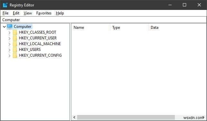Screen dimensions: 207x121
Task: Expand the HKEY_CLASSES_ROOT key
Action: point(9,32)
